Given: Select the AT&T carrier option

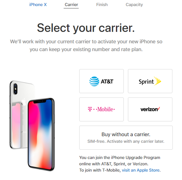Looking at the screenshot, I should (101, 81).
